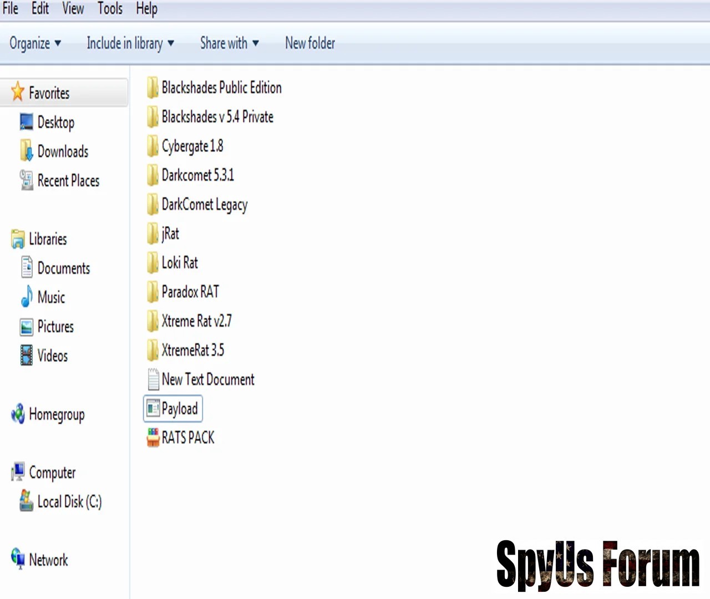
Task: Open the Tools menu
Action: click(110, 9)
